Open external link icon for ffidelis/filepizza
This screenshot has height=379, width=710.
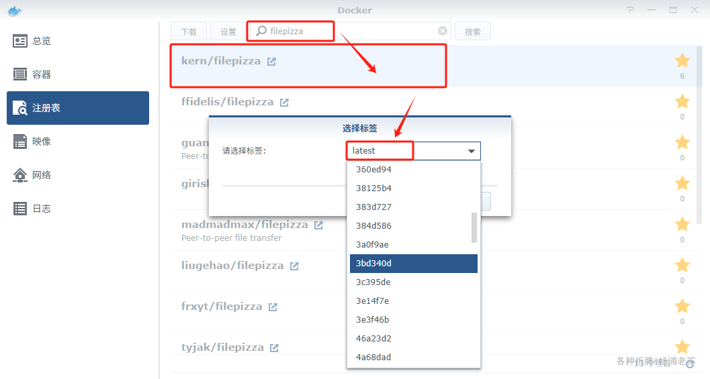click(284, 103)
